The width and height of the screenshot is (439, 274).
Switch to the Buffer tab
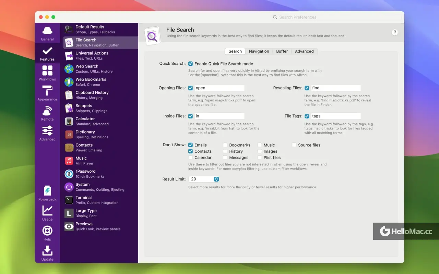point(282,51)
